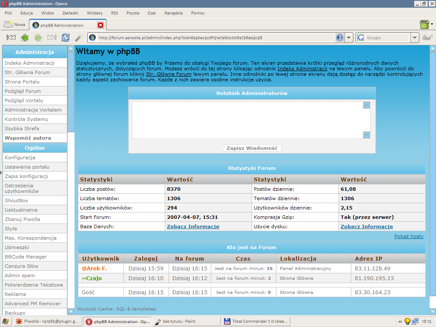Open Wspomóż autora in the sidebar
Viewport: 436px width, 327px height.
pyautogui.click(x=35, y=138)
